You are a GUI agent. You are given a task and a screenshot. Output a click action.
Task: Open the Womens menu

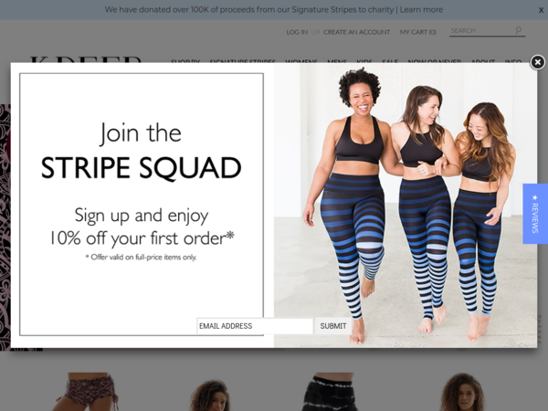(x=301, y=61)
